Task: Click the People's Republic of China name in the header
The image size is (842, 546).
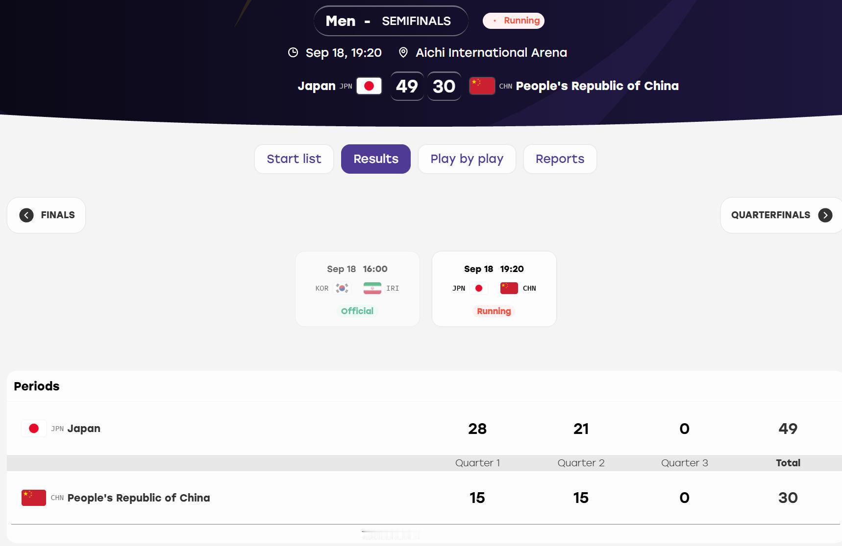Action: [x=597, y=86]
